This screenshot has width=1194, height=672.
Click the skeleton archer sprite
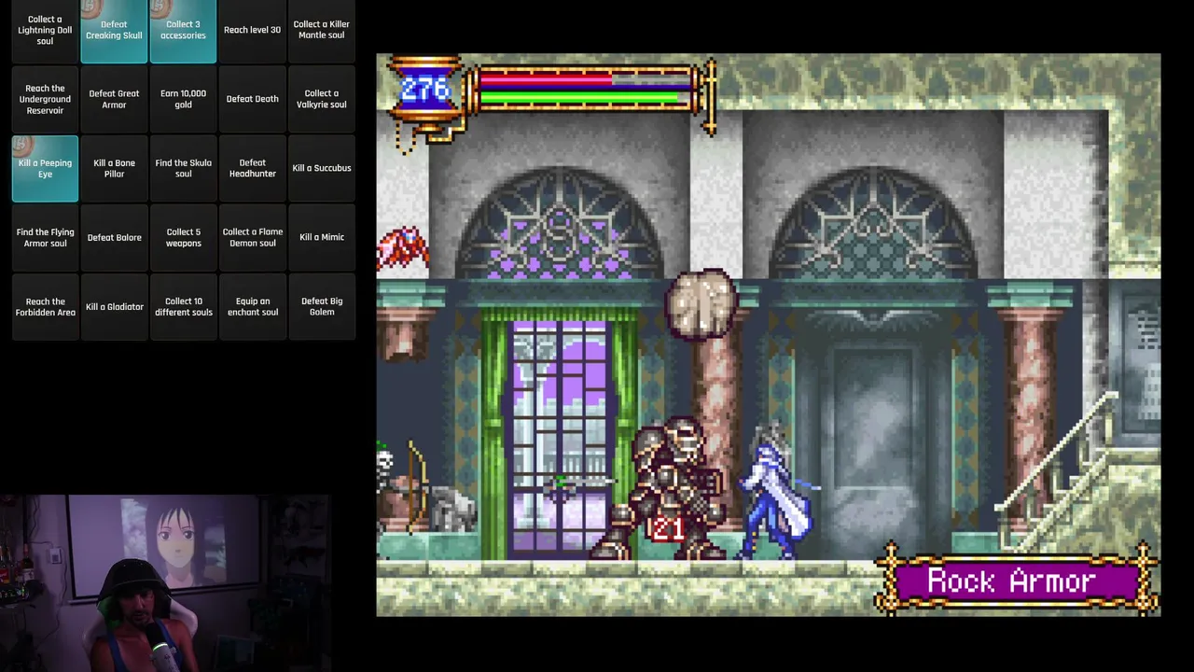click(403, 485)
